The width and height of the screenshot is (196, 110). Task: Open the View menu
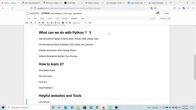click(x=42, y=18)
